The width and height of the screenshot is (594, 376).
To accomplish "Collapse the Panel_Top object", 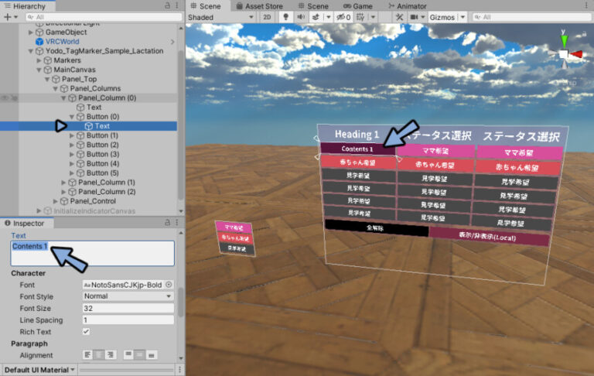I will click(x=47, y=79).
